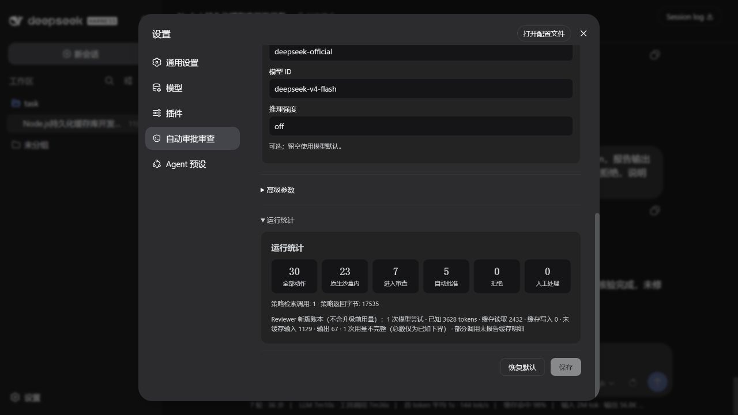Click the 模型 database icon

[x=157, y=88]
